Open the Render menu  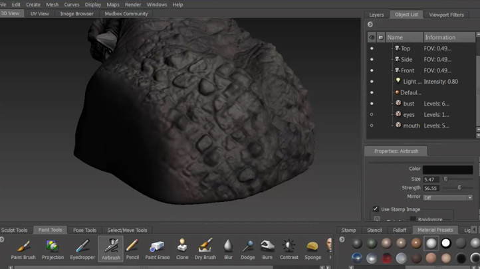coord(133,5)
